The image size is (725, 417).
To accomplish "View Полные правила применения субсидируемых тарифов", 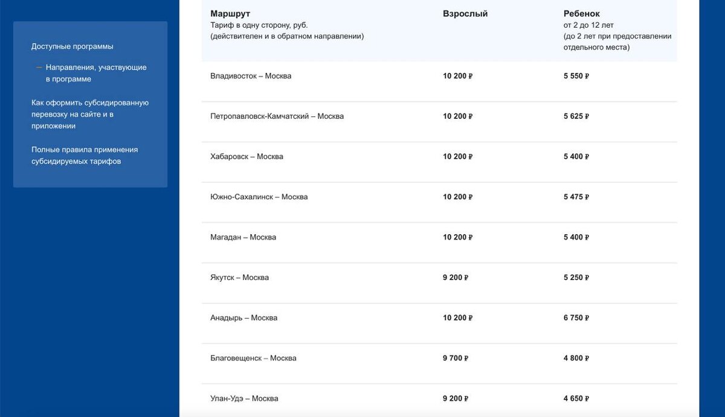I will pos(85,155).
